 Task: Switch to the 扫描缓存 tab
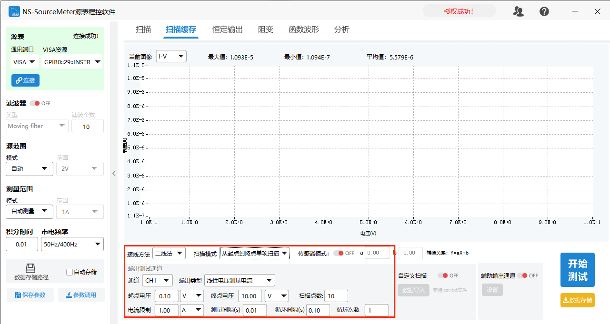[x=181, y=29]
